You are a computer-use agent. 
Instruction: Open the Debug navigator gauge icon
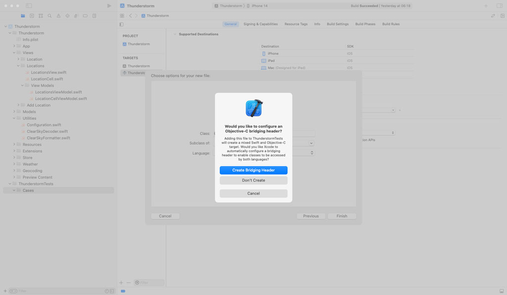click(76, 15)
